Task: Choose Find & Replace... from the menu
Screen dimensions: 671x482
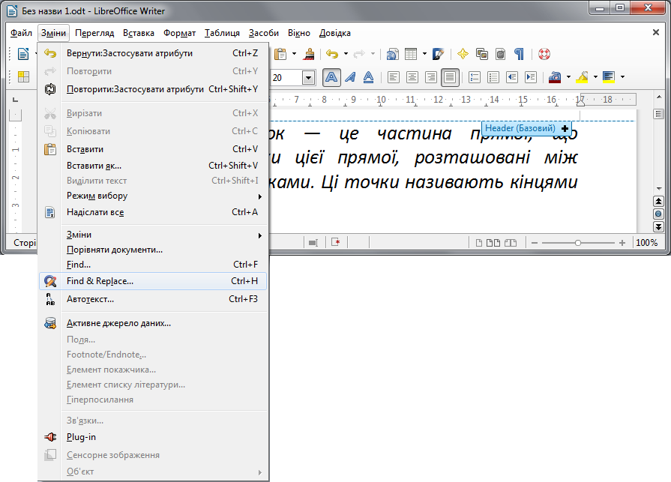Action: (x=153, y=281)
